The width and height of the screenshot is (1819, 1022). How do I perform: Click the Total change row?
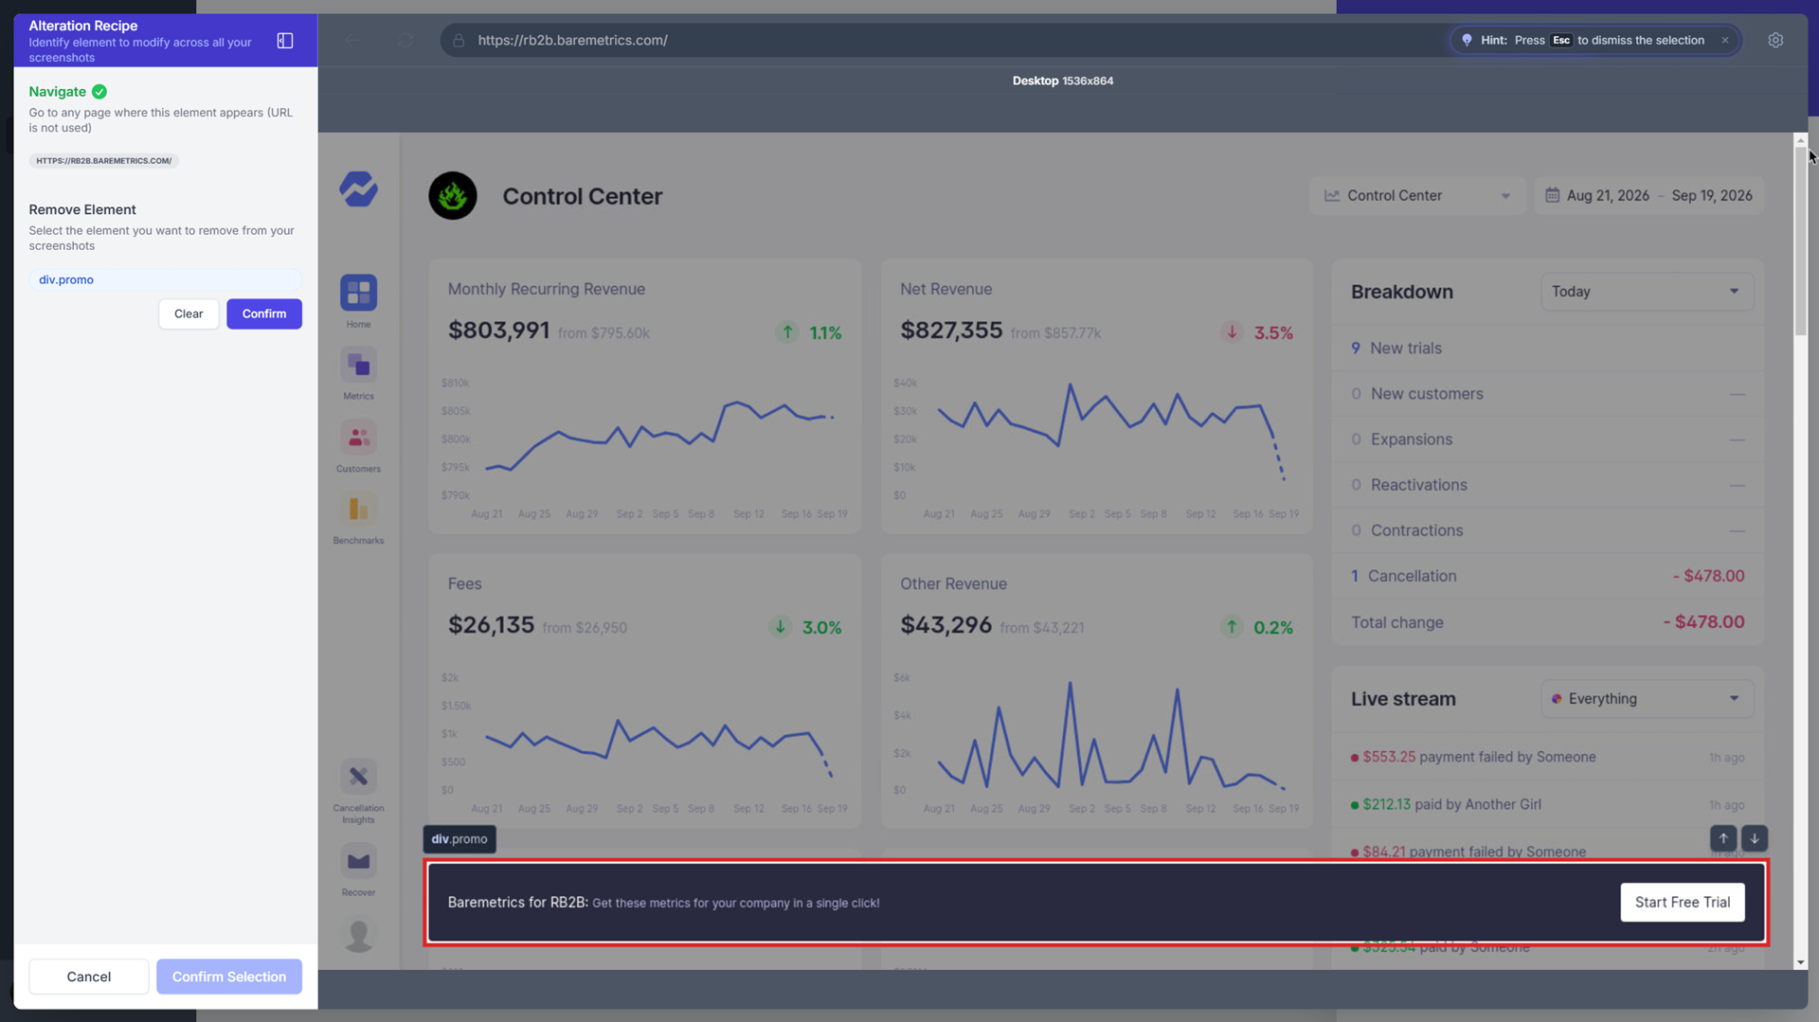[x=1548, y=622]
